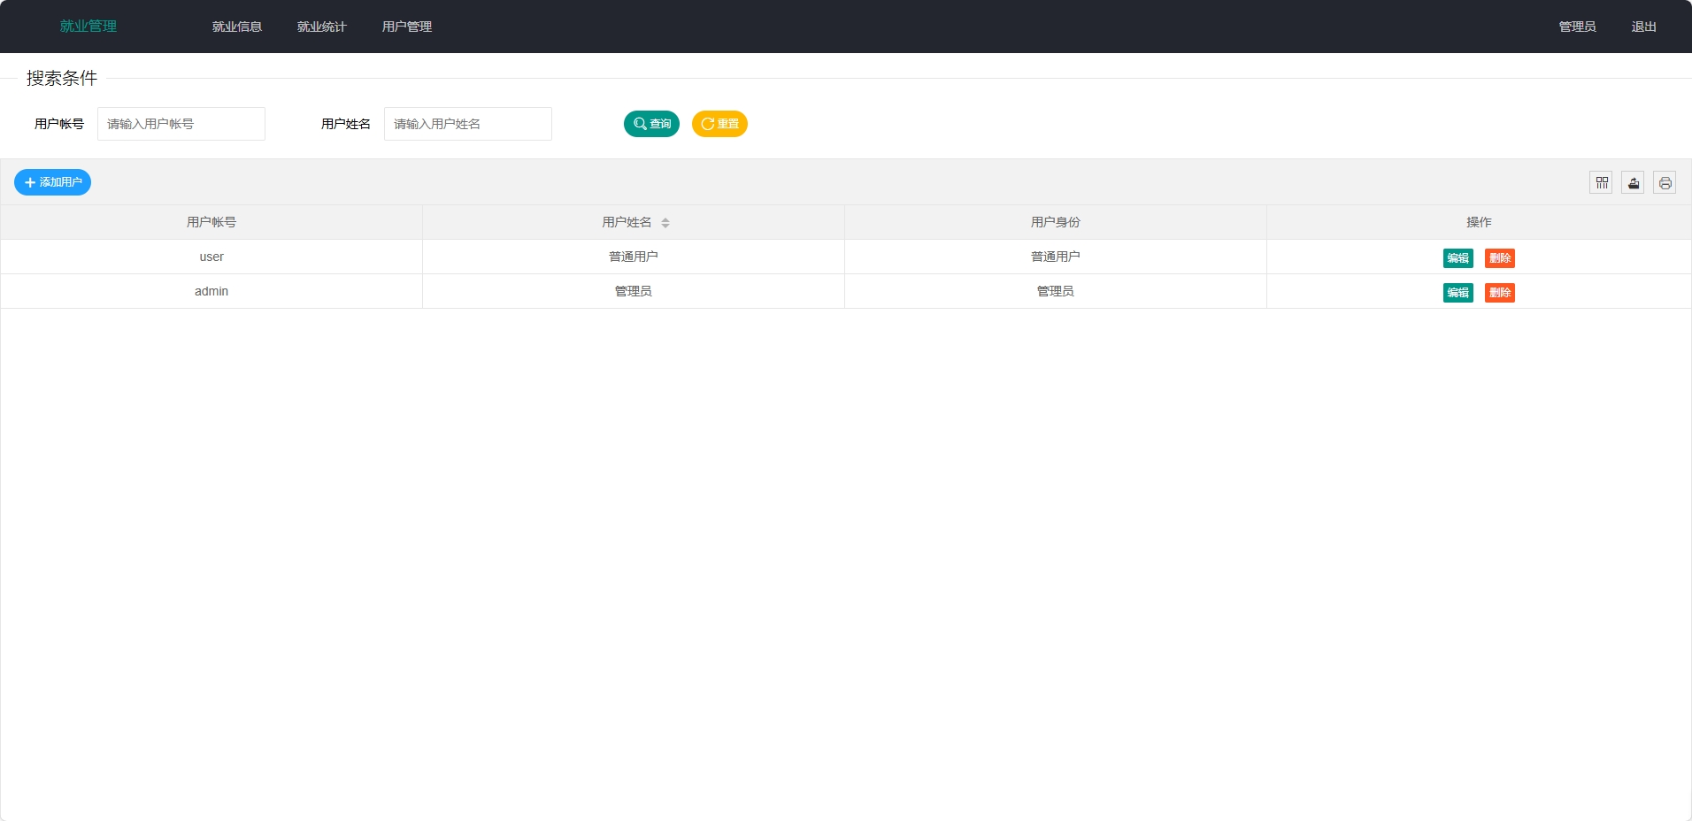Image resolution: width=1692 pixels, height=821 pixels.
Task: Delete the user account row
Action: click(x=1499, y=258)
